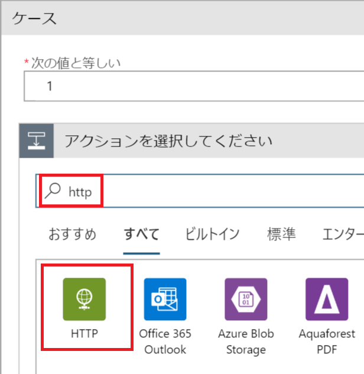
Task: Click the 次の値と等しい value field
Action: [x=195, y=86]
